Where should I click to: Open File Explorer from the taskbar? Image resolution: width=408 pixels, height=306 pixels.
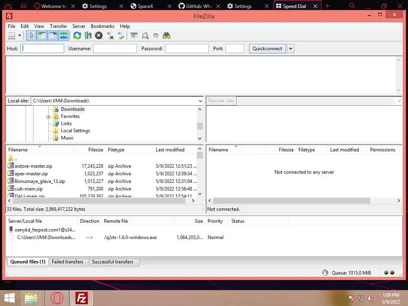31,298
